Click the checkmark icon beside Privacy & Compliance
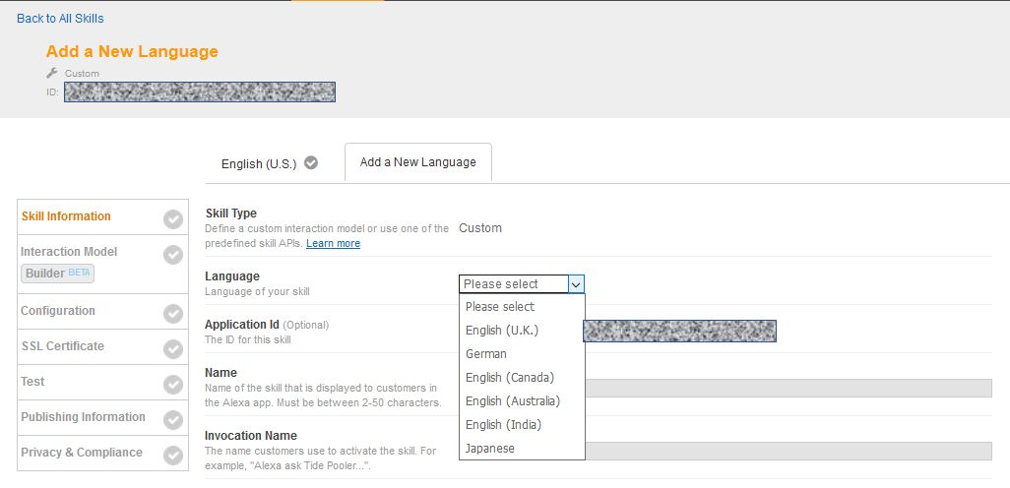This screenshot has height=488, width=1010. (x=173, y=456)
